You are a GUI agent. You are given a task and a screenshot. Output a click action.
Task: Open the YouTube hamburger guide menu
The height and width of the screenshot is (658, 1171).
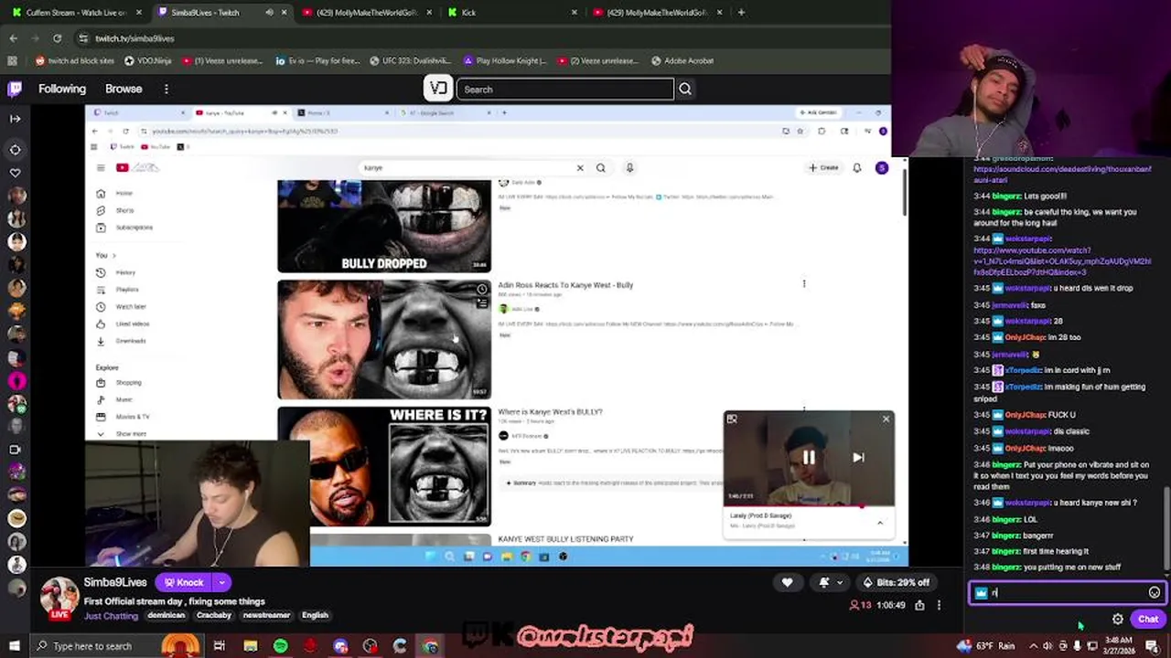101,167
